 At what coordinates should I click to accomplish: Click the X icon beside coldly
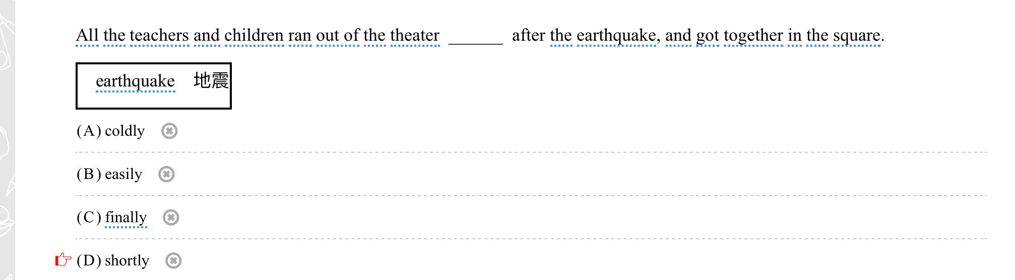click(x=169, y=131)
